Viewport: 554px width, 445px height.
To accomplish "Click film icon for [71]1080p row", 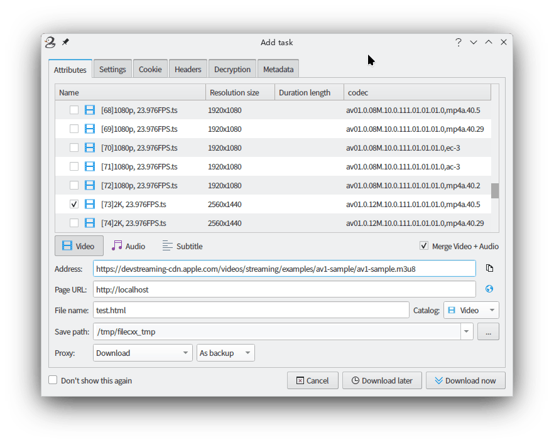I will [x=90, y=166].
